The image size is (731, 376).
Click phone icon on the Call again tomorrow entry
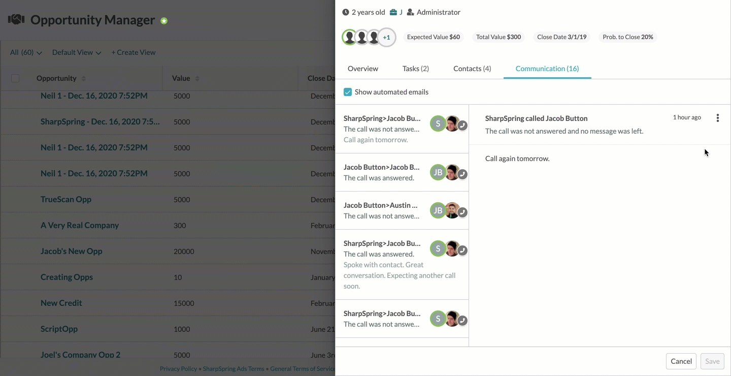pyautogui.click(x=462, y=126)
